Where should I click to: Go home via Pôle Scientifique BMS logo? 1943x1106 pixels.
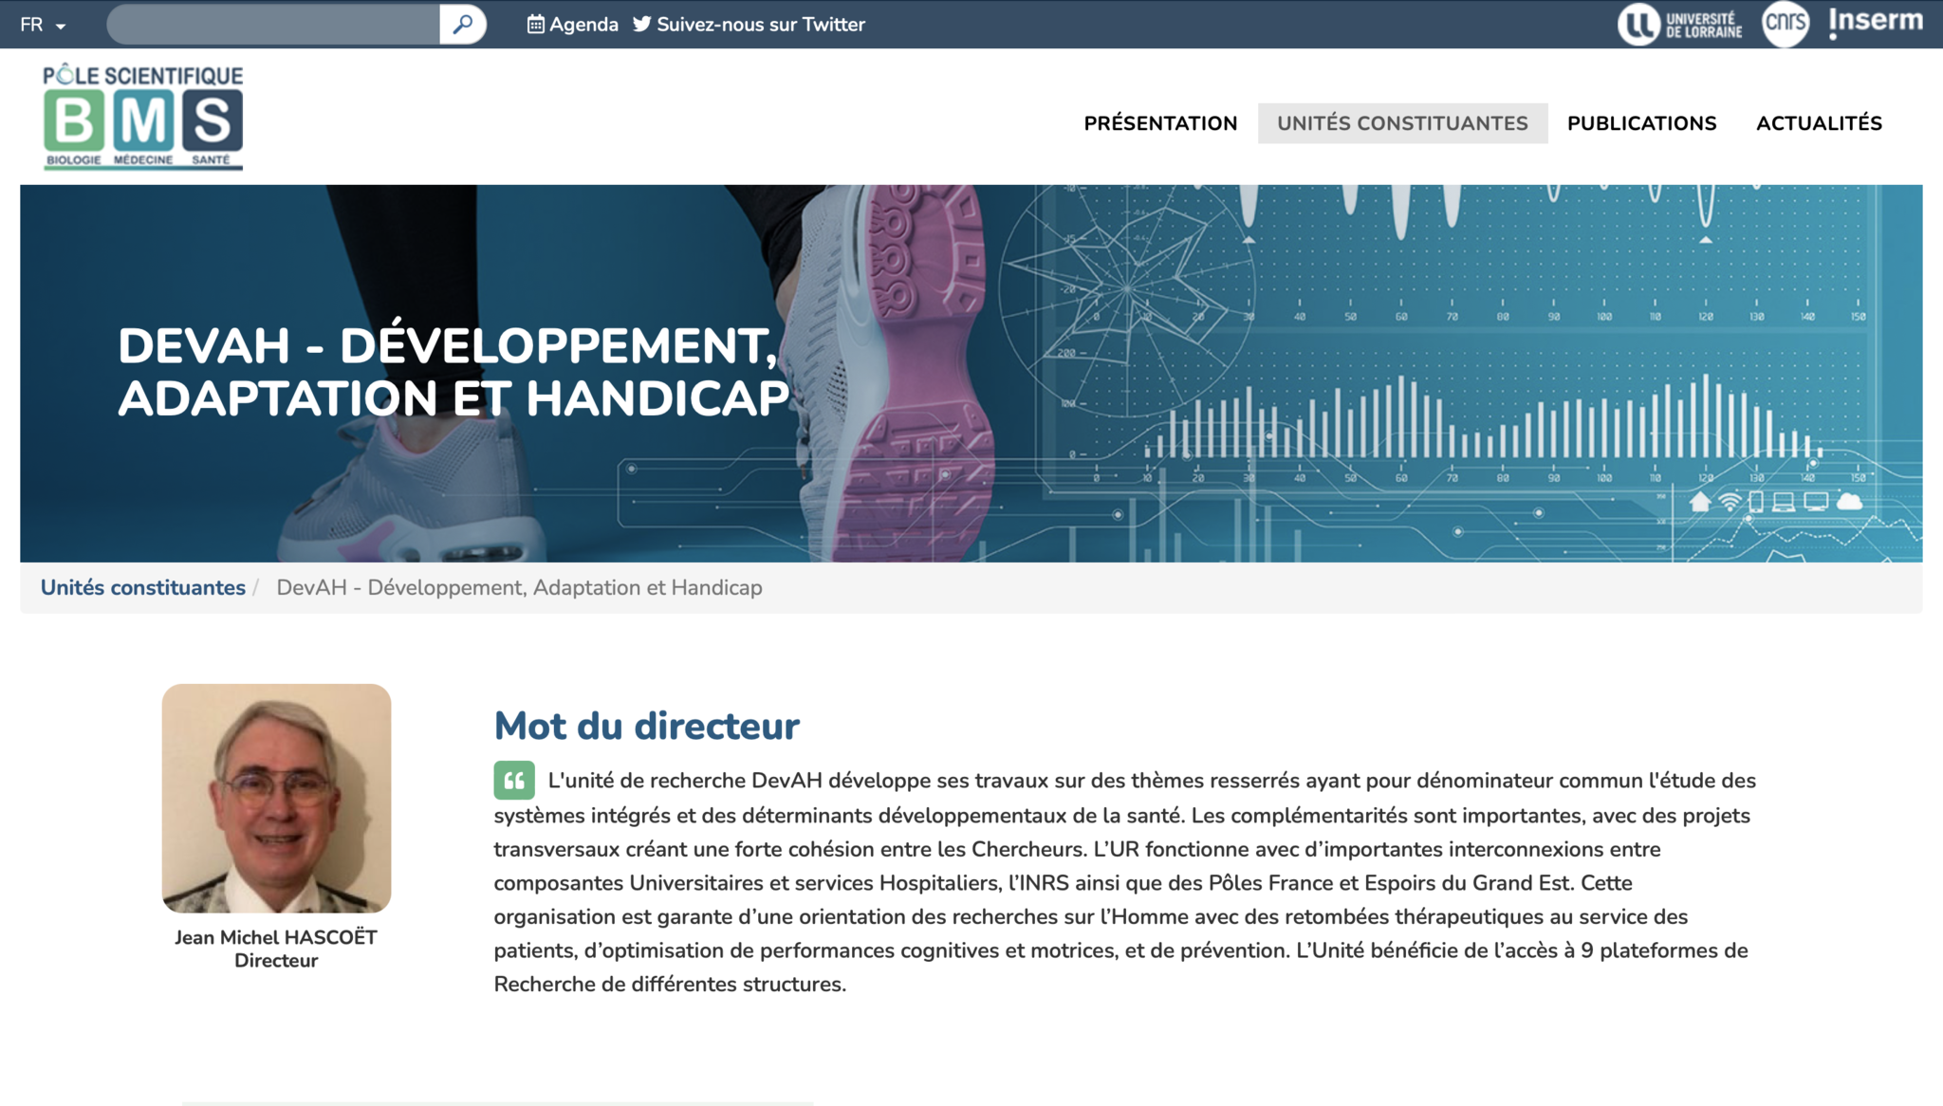[143, 116]
